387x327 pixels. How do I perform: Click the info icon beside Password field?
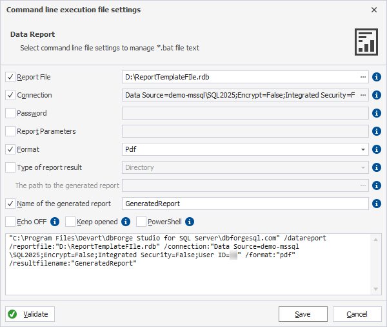(x=377, y=113)
